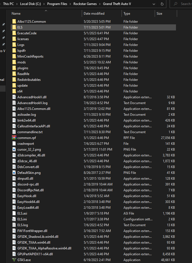The width and height of the screenshot is (192, 263).
Task: Click the lspdfr folder icon
Action: tap(14, 51)
